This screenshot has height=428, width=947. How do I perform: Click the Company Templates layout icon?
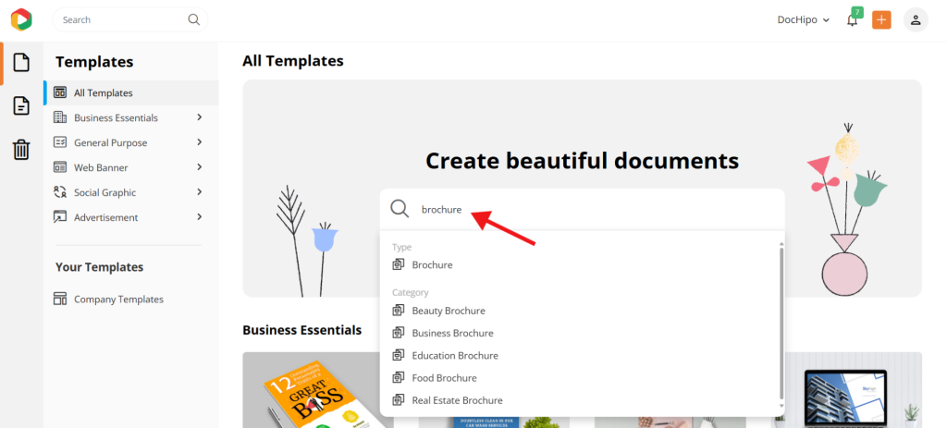click(60, 299)
